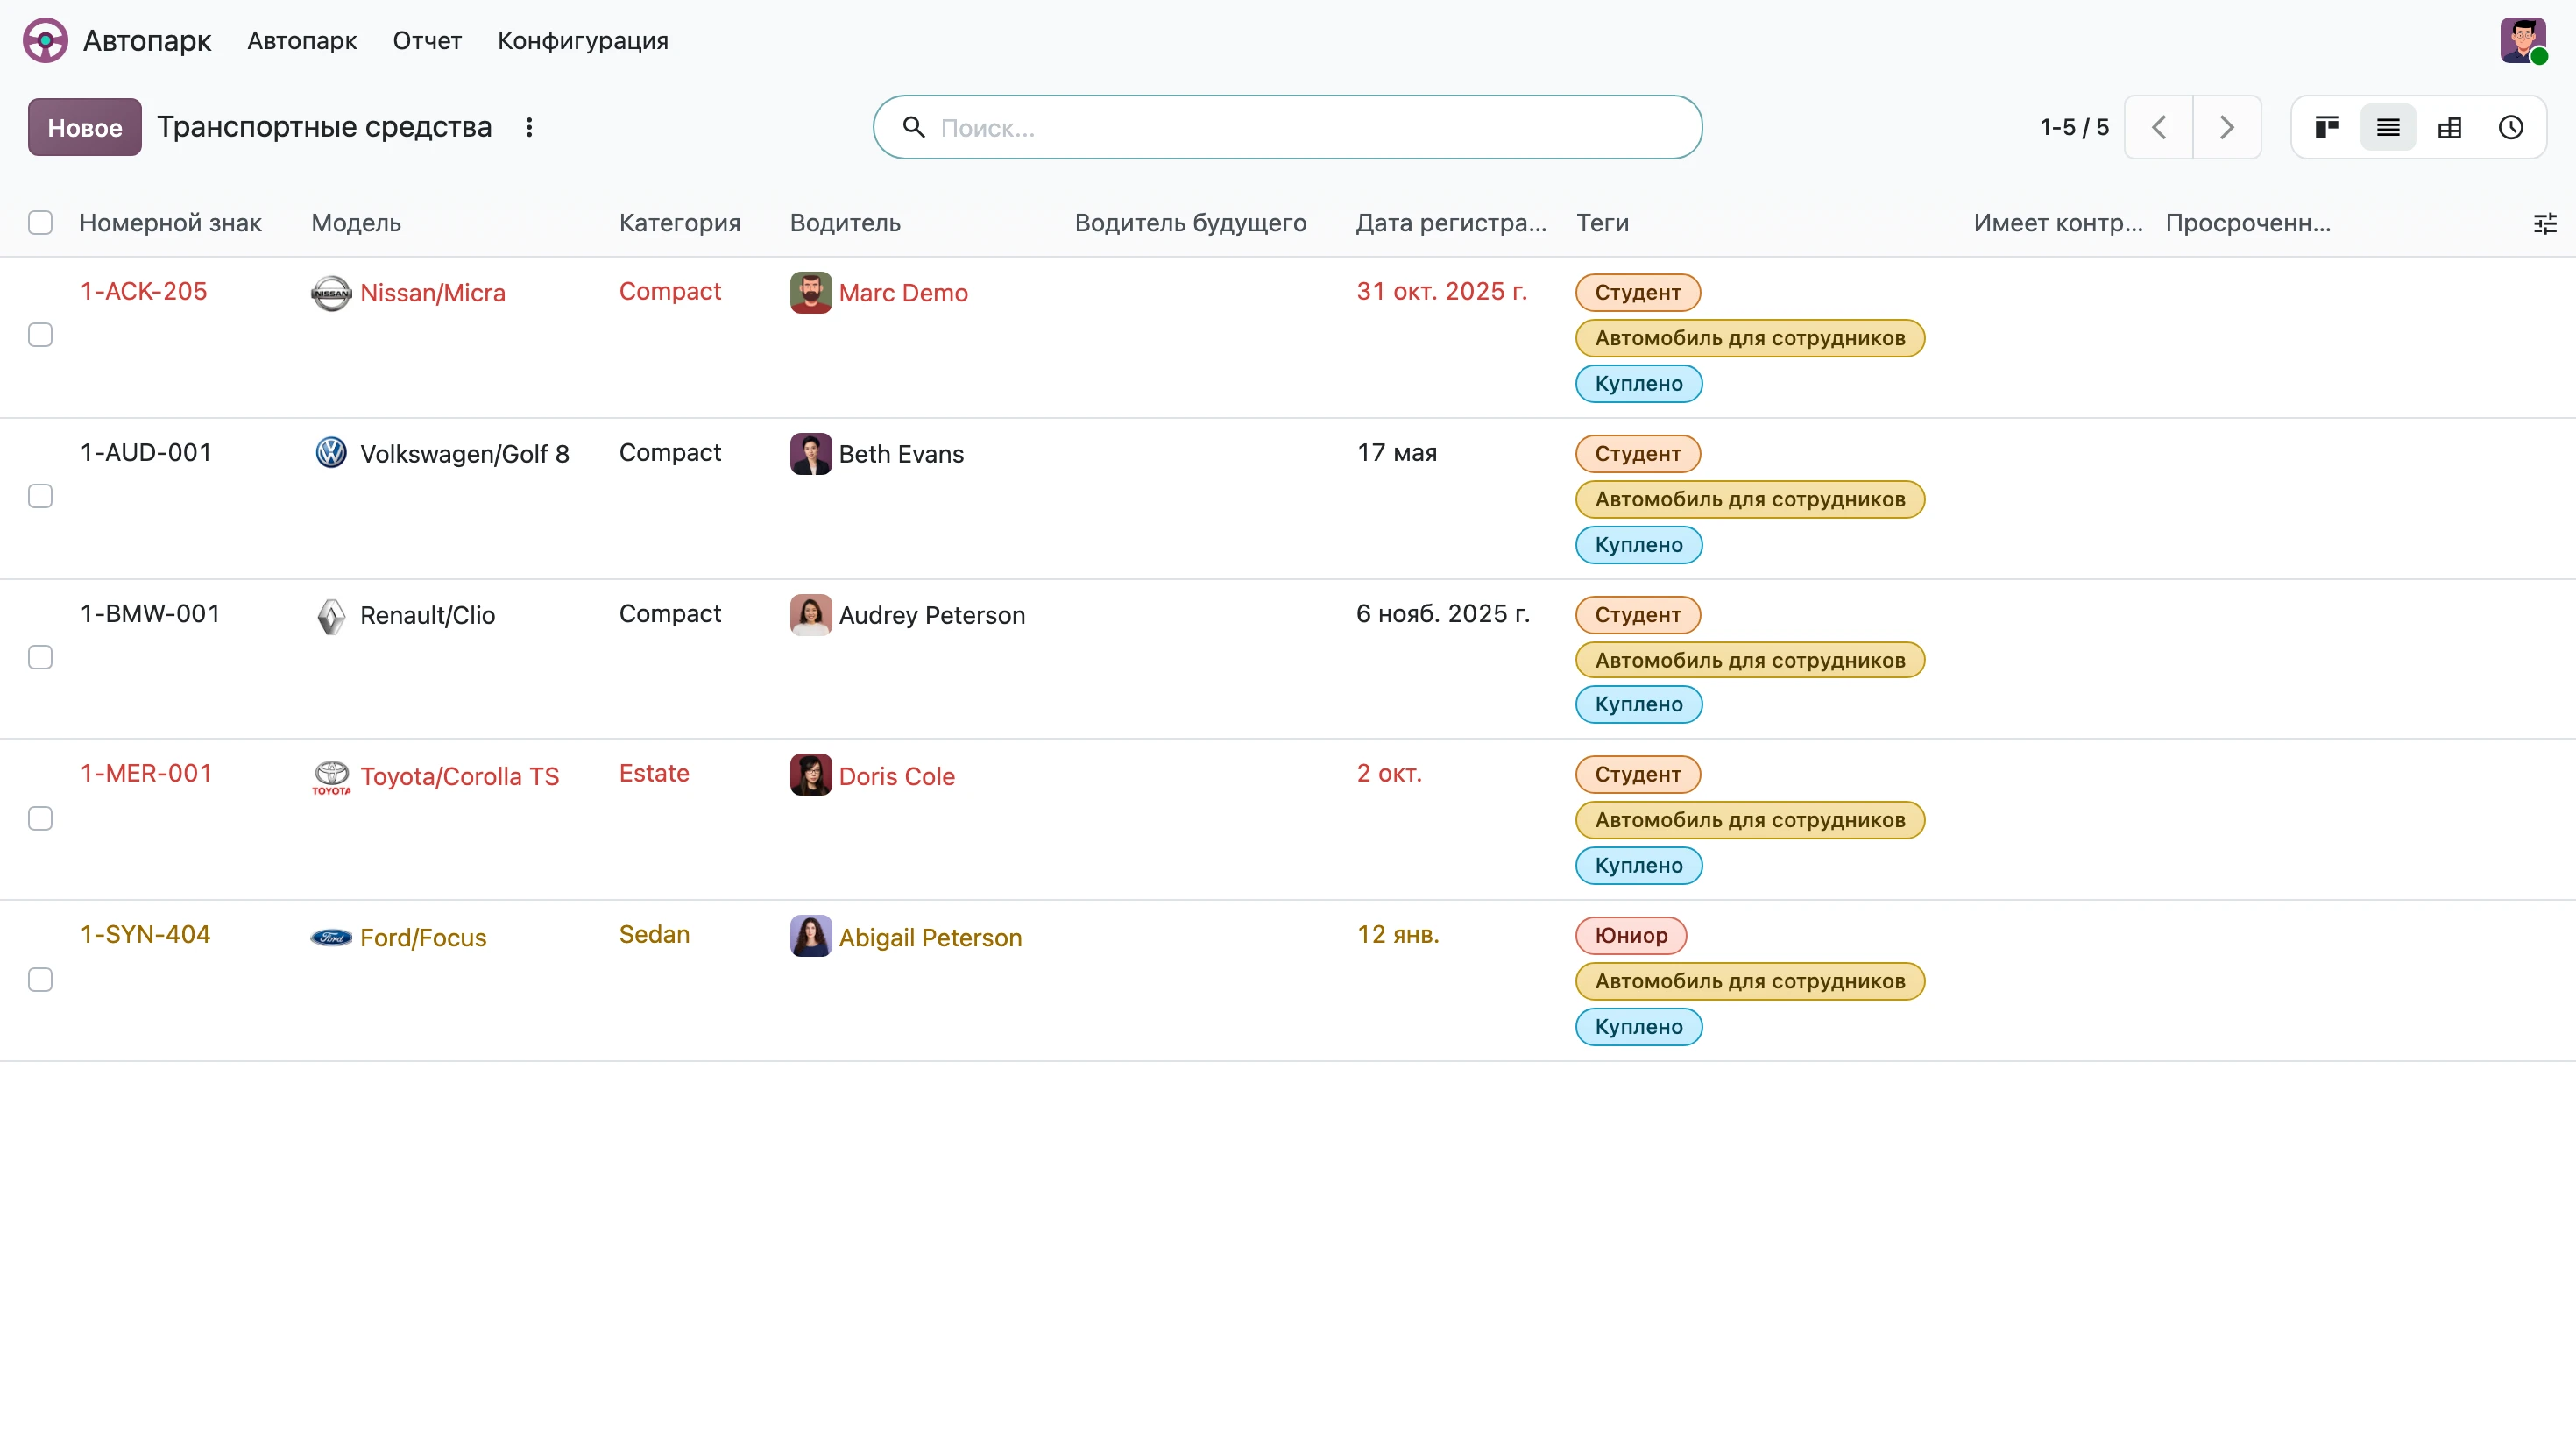This screenshot has height=1437, width=2576.
Task: Click the Renault brand logo
Action: tap(331, 616)
